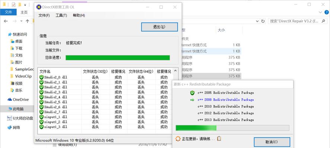This screenshot has width=330, height=148.
Task: Click the Microsoft Windows 10 专业版 status bar text
Action: pyautogui.click(x=75, y=140)
